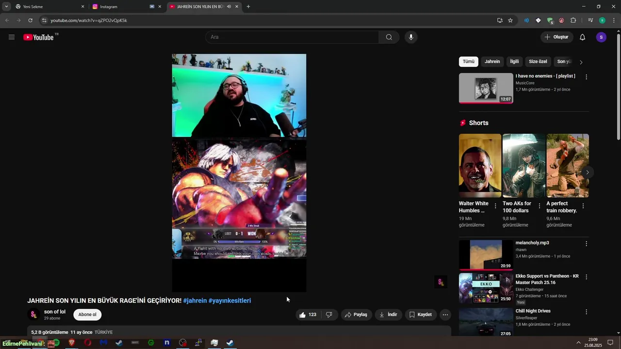Open Windows notification center icon

coord(610,343)
